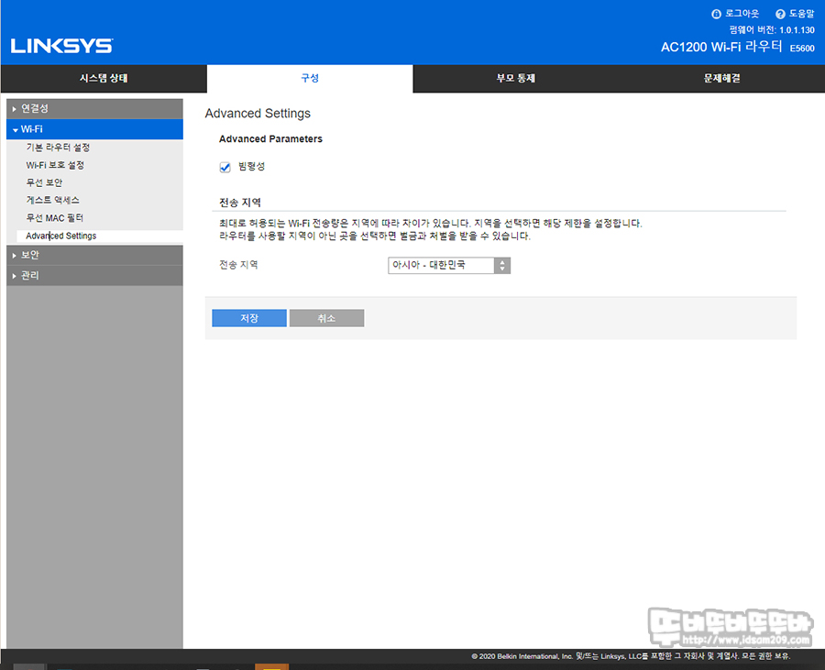Screen dimensions: 825x670
Task: Click the firmware version 1.0.1.130 text
Action: [772, 30]
